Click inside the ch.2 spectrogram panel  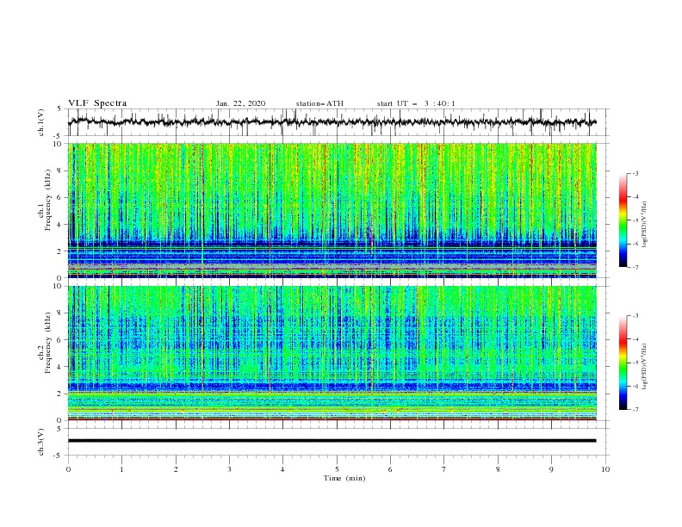[x=332, y=353]
